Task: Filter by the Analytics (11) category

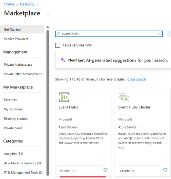Action: pos(14,154)
